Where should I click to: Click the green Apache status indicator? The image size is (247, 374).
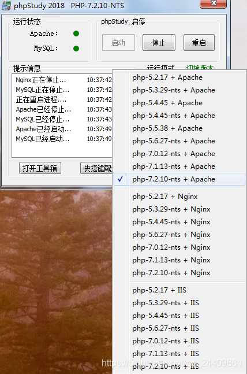coord(76,34)
